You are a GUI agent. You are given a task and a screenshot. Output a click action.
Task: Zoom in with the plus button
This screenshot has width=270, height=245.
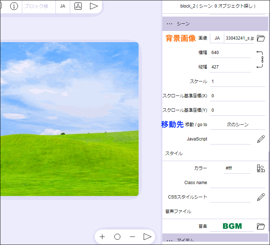tap(102, 237)
